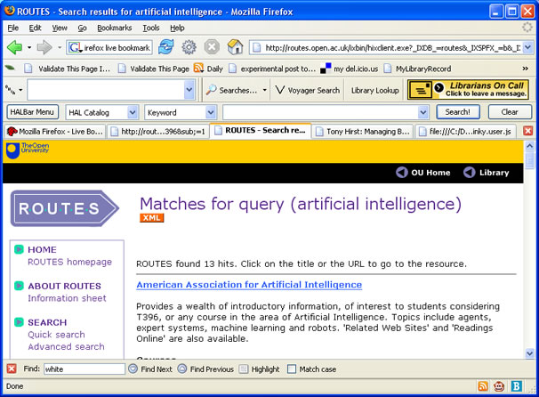Click the leaf icon on bookmarks toolbar
The height and width of the screenshot is (397, 539).
[10, 68]
